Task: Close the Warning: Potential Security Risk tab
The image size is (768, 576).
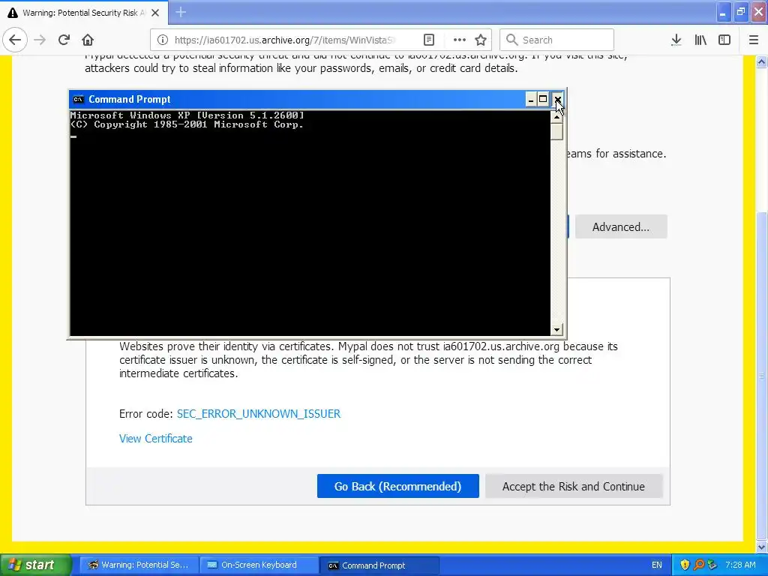Action: click(x=155, y=13)
